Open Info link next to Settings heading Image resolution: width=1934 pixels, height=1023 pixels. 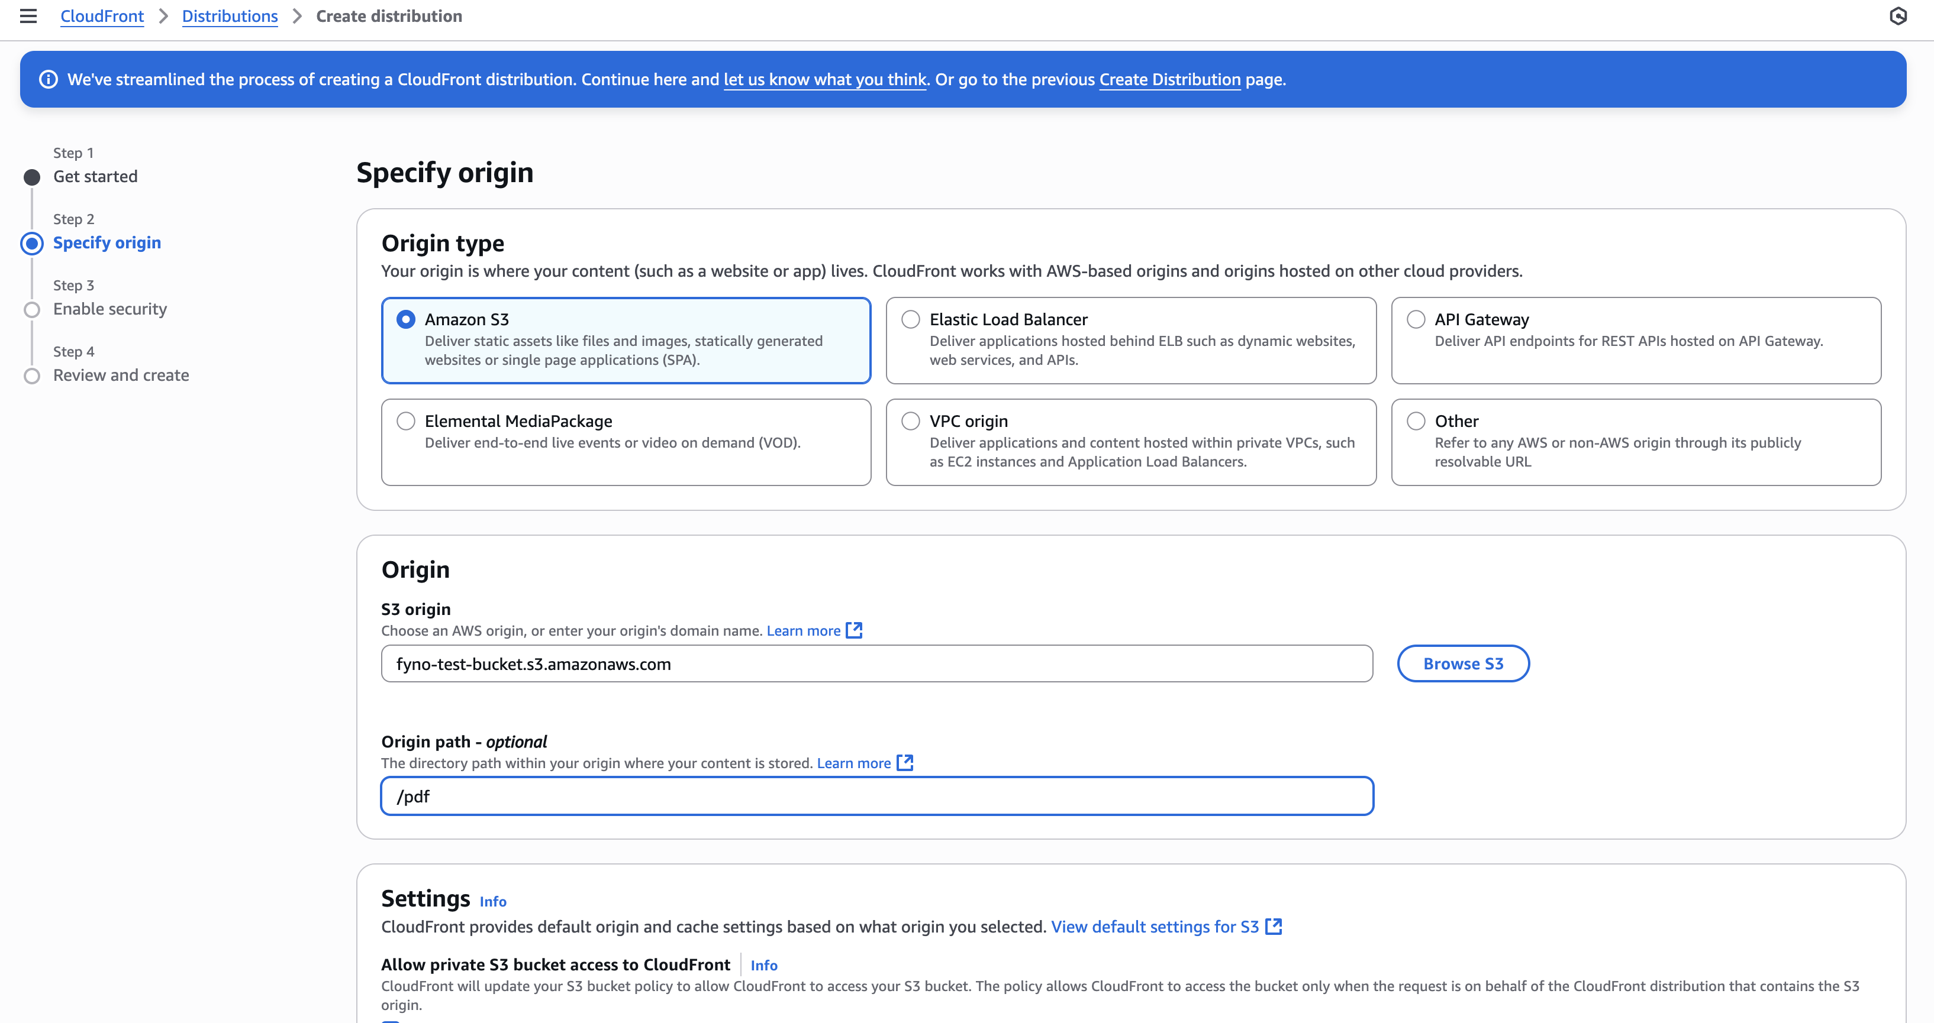point(492,902)
